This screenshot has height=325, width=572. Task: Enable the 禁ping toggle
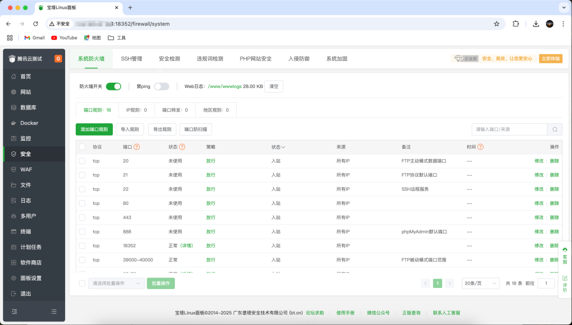tap(163, 86)
